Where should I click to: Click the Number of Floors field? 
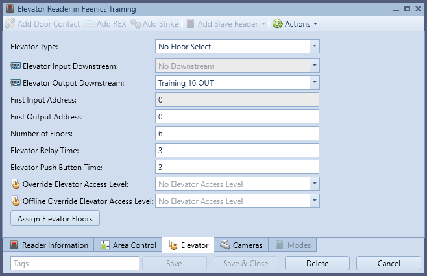pos(237,133)
